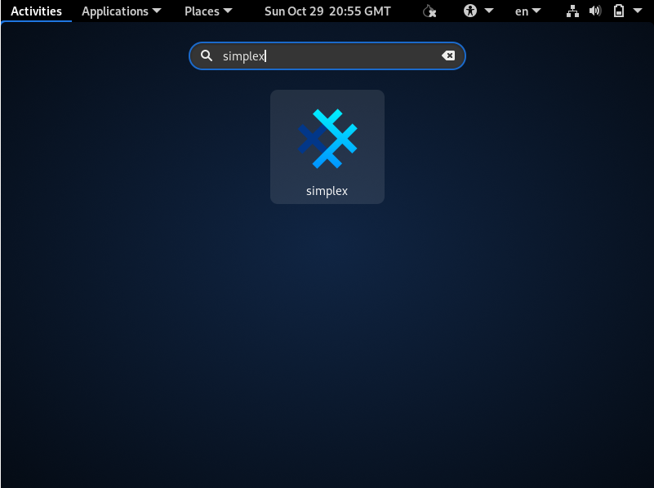Expand the system menu arrow
This screenshot has width=654, height=488.
point(638,11)
